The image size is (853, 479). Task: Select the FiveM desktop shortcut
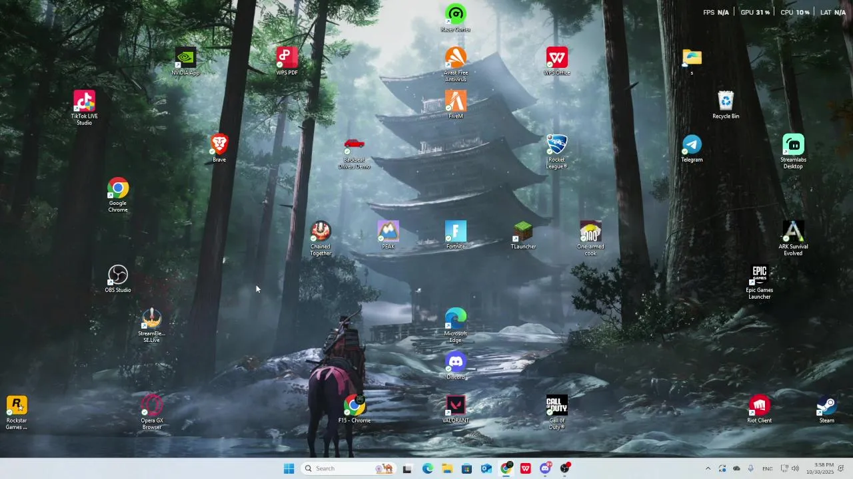pos(456,104)
